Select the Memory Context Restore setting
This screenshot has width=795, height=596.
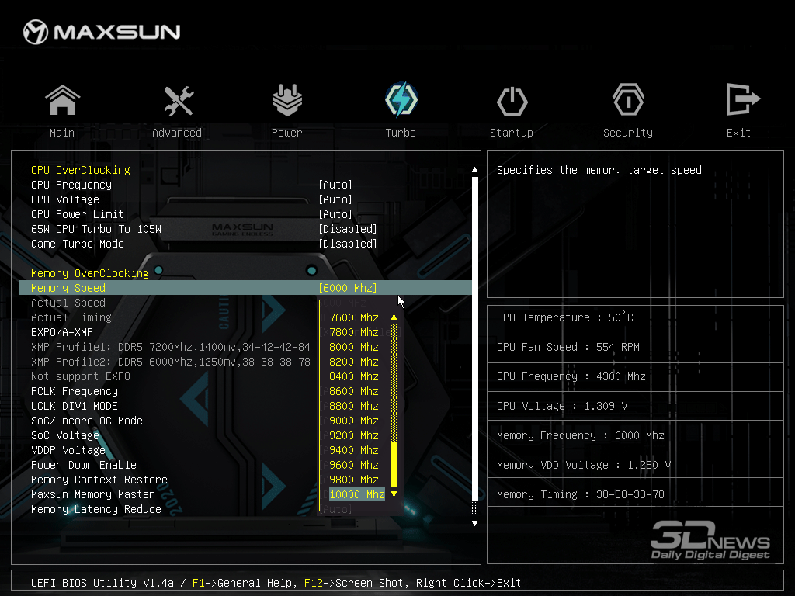(x=99, y=479)
